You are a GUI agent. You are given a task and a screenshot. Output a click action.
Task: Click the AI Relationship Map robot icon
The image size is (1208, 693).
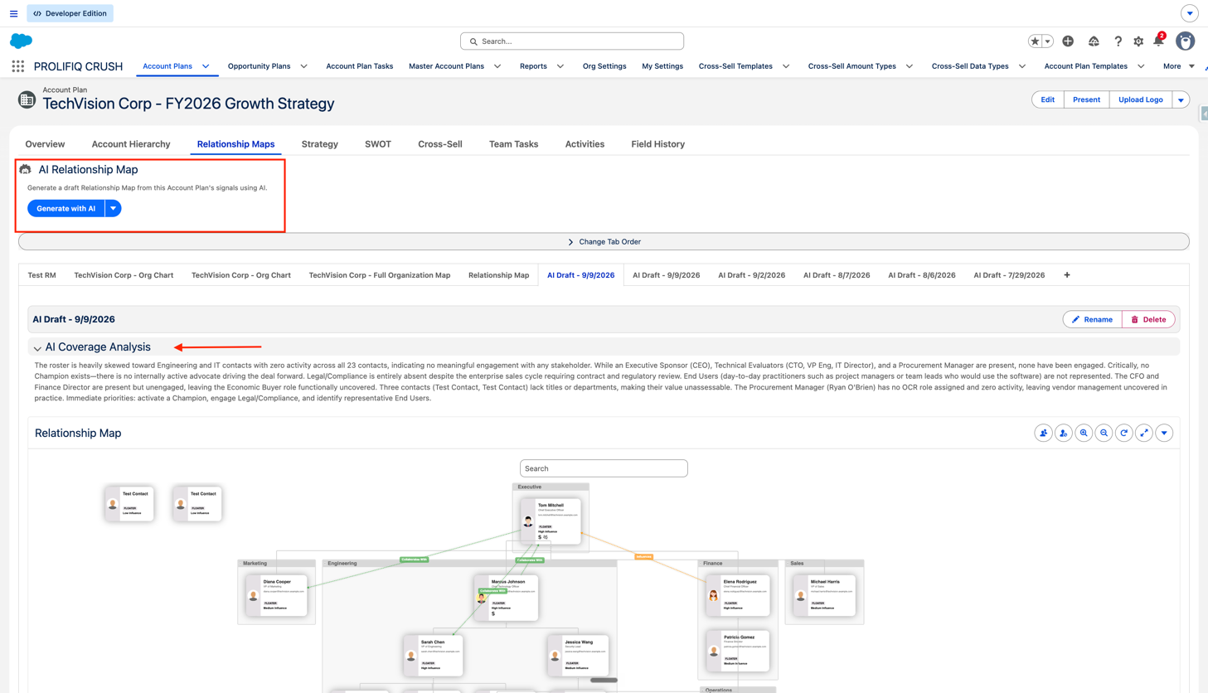point(26,169)
